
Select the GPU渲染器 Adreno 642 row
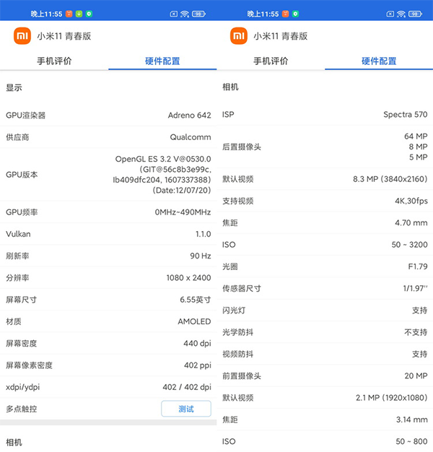108,115
